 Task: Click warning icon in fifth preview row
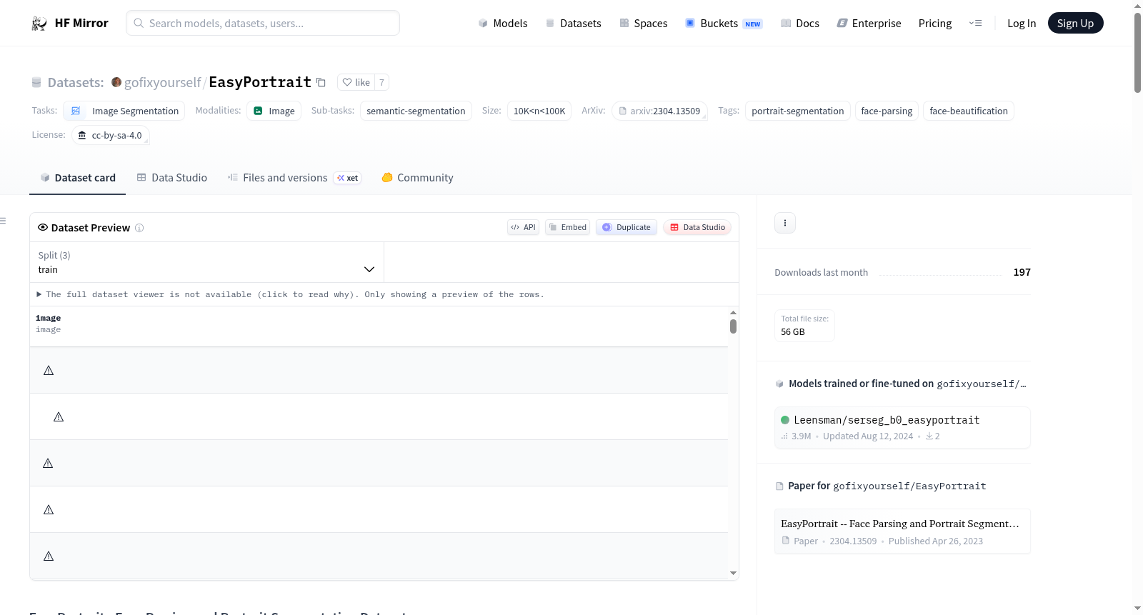pos(49,556)
